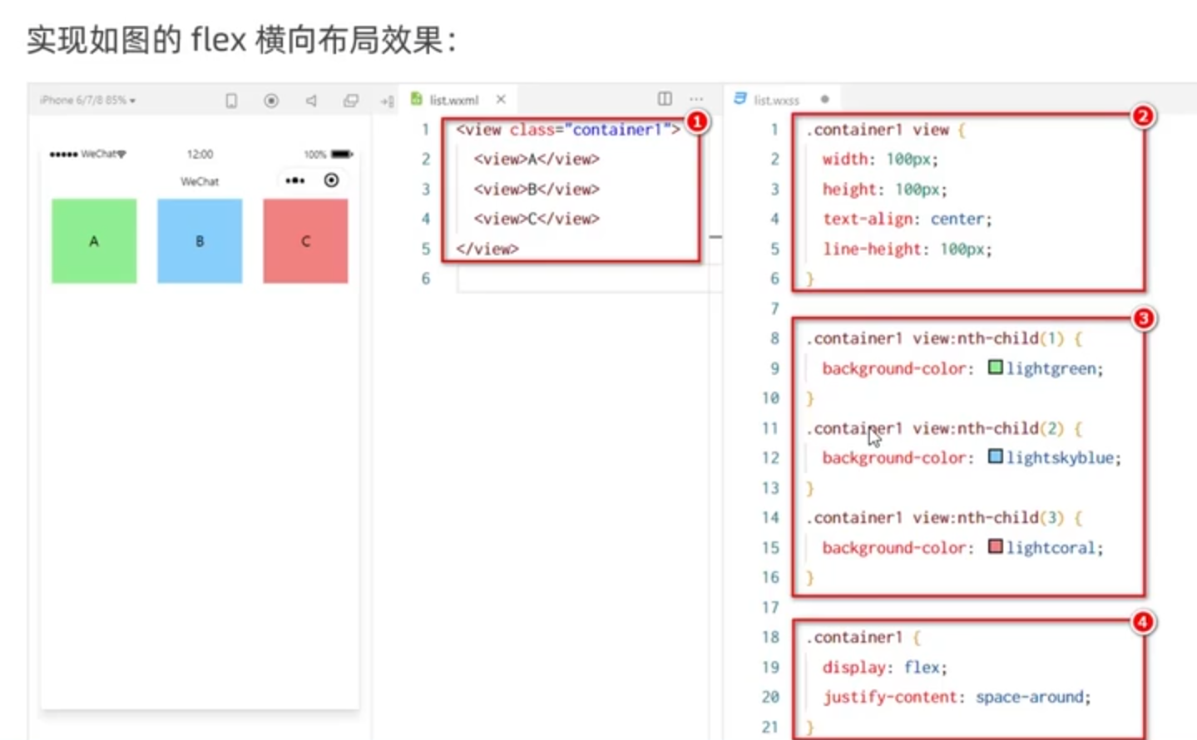Close the list.wxml tab
This screenshot has width=1197, height=740.
pyautogui.click(x=501, y=99)
